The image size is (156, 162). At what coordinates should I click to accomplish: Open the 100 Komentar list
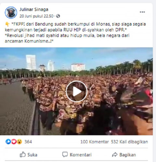95,142
